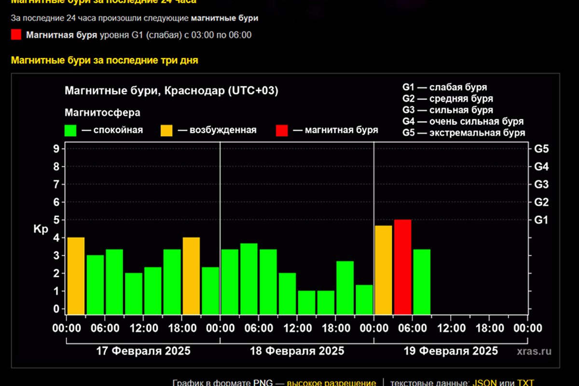Click the first orange bar on 17 February

pyautogui.click(x=76, y=275)
